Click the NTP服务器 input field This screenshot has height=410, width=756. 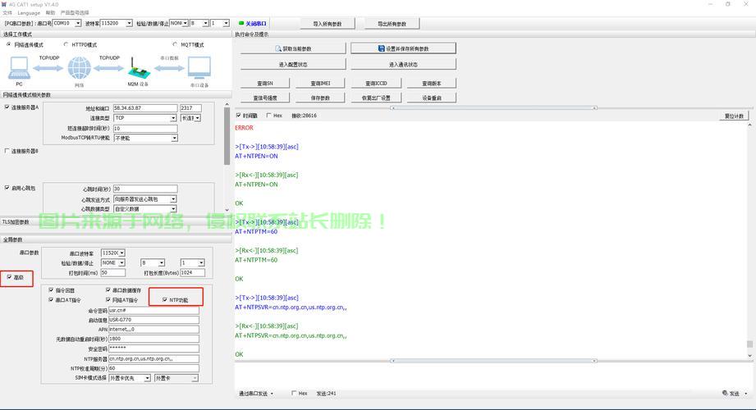pos(153,358)
